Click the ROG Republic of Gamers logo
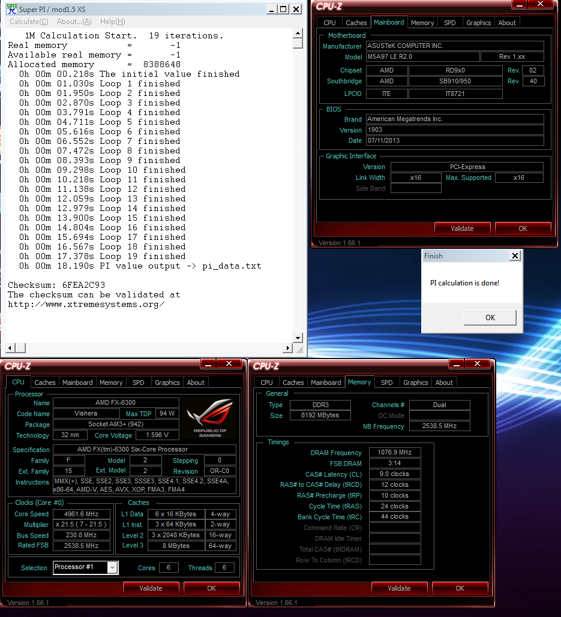Viewport: 561px width, 617px height. pyautogui.click(x=210, y=418)
